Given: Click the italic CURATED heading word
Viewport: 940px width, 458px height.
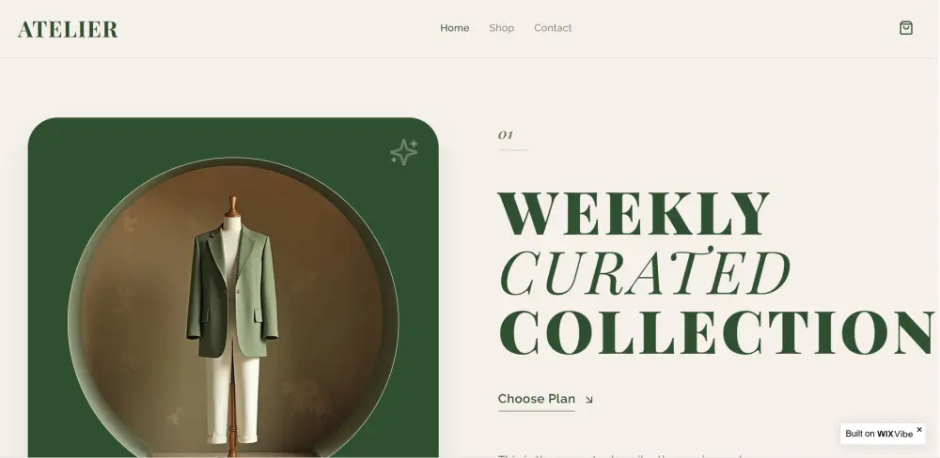Looking at the screenshot, I should (644, 273).
